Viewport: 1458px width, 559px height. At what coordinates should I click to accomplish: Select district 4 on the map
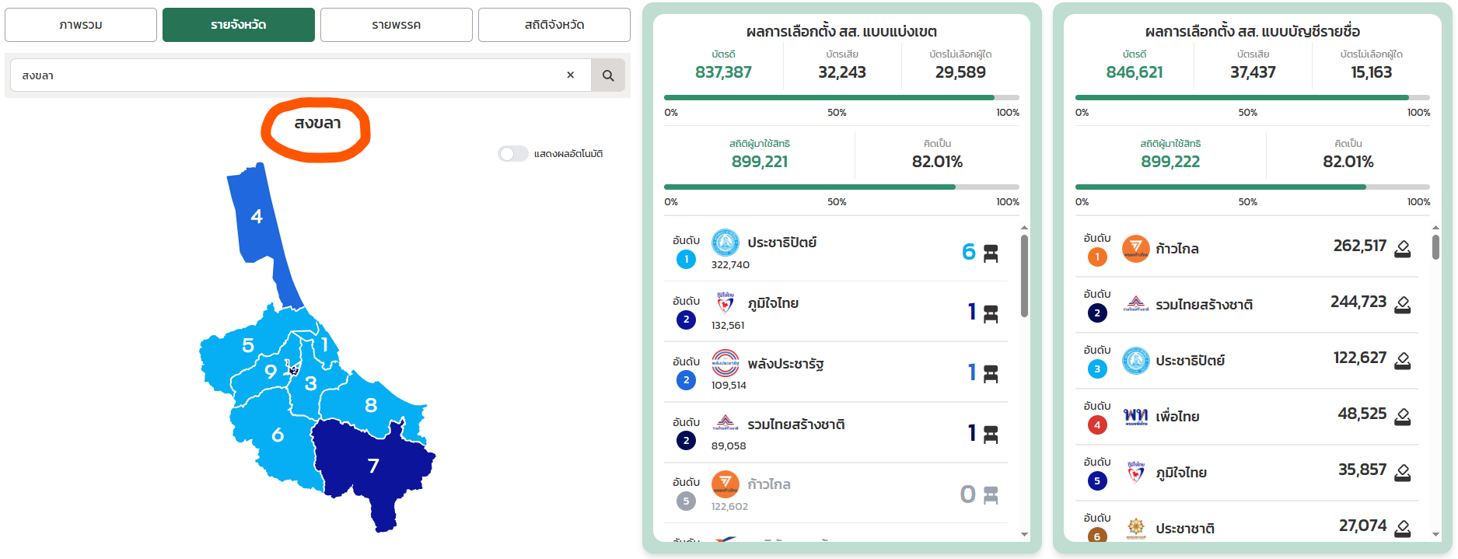(256, 217)
